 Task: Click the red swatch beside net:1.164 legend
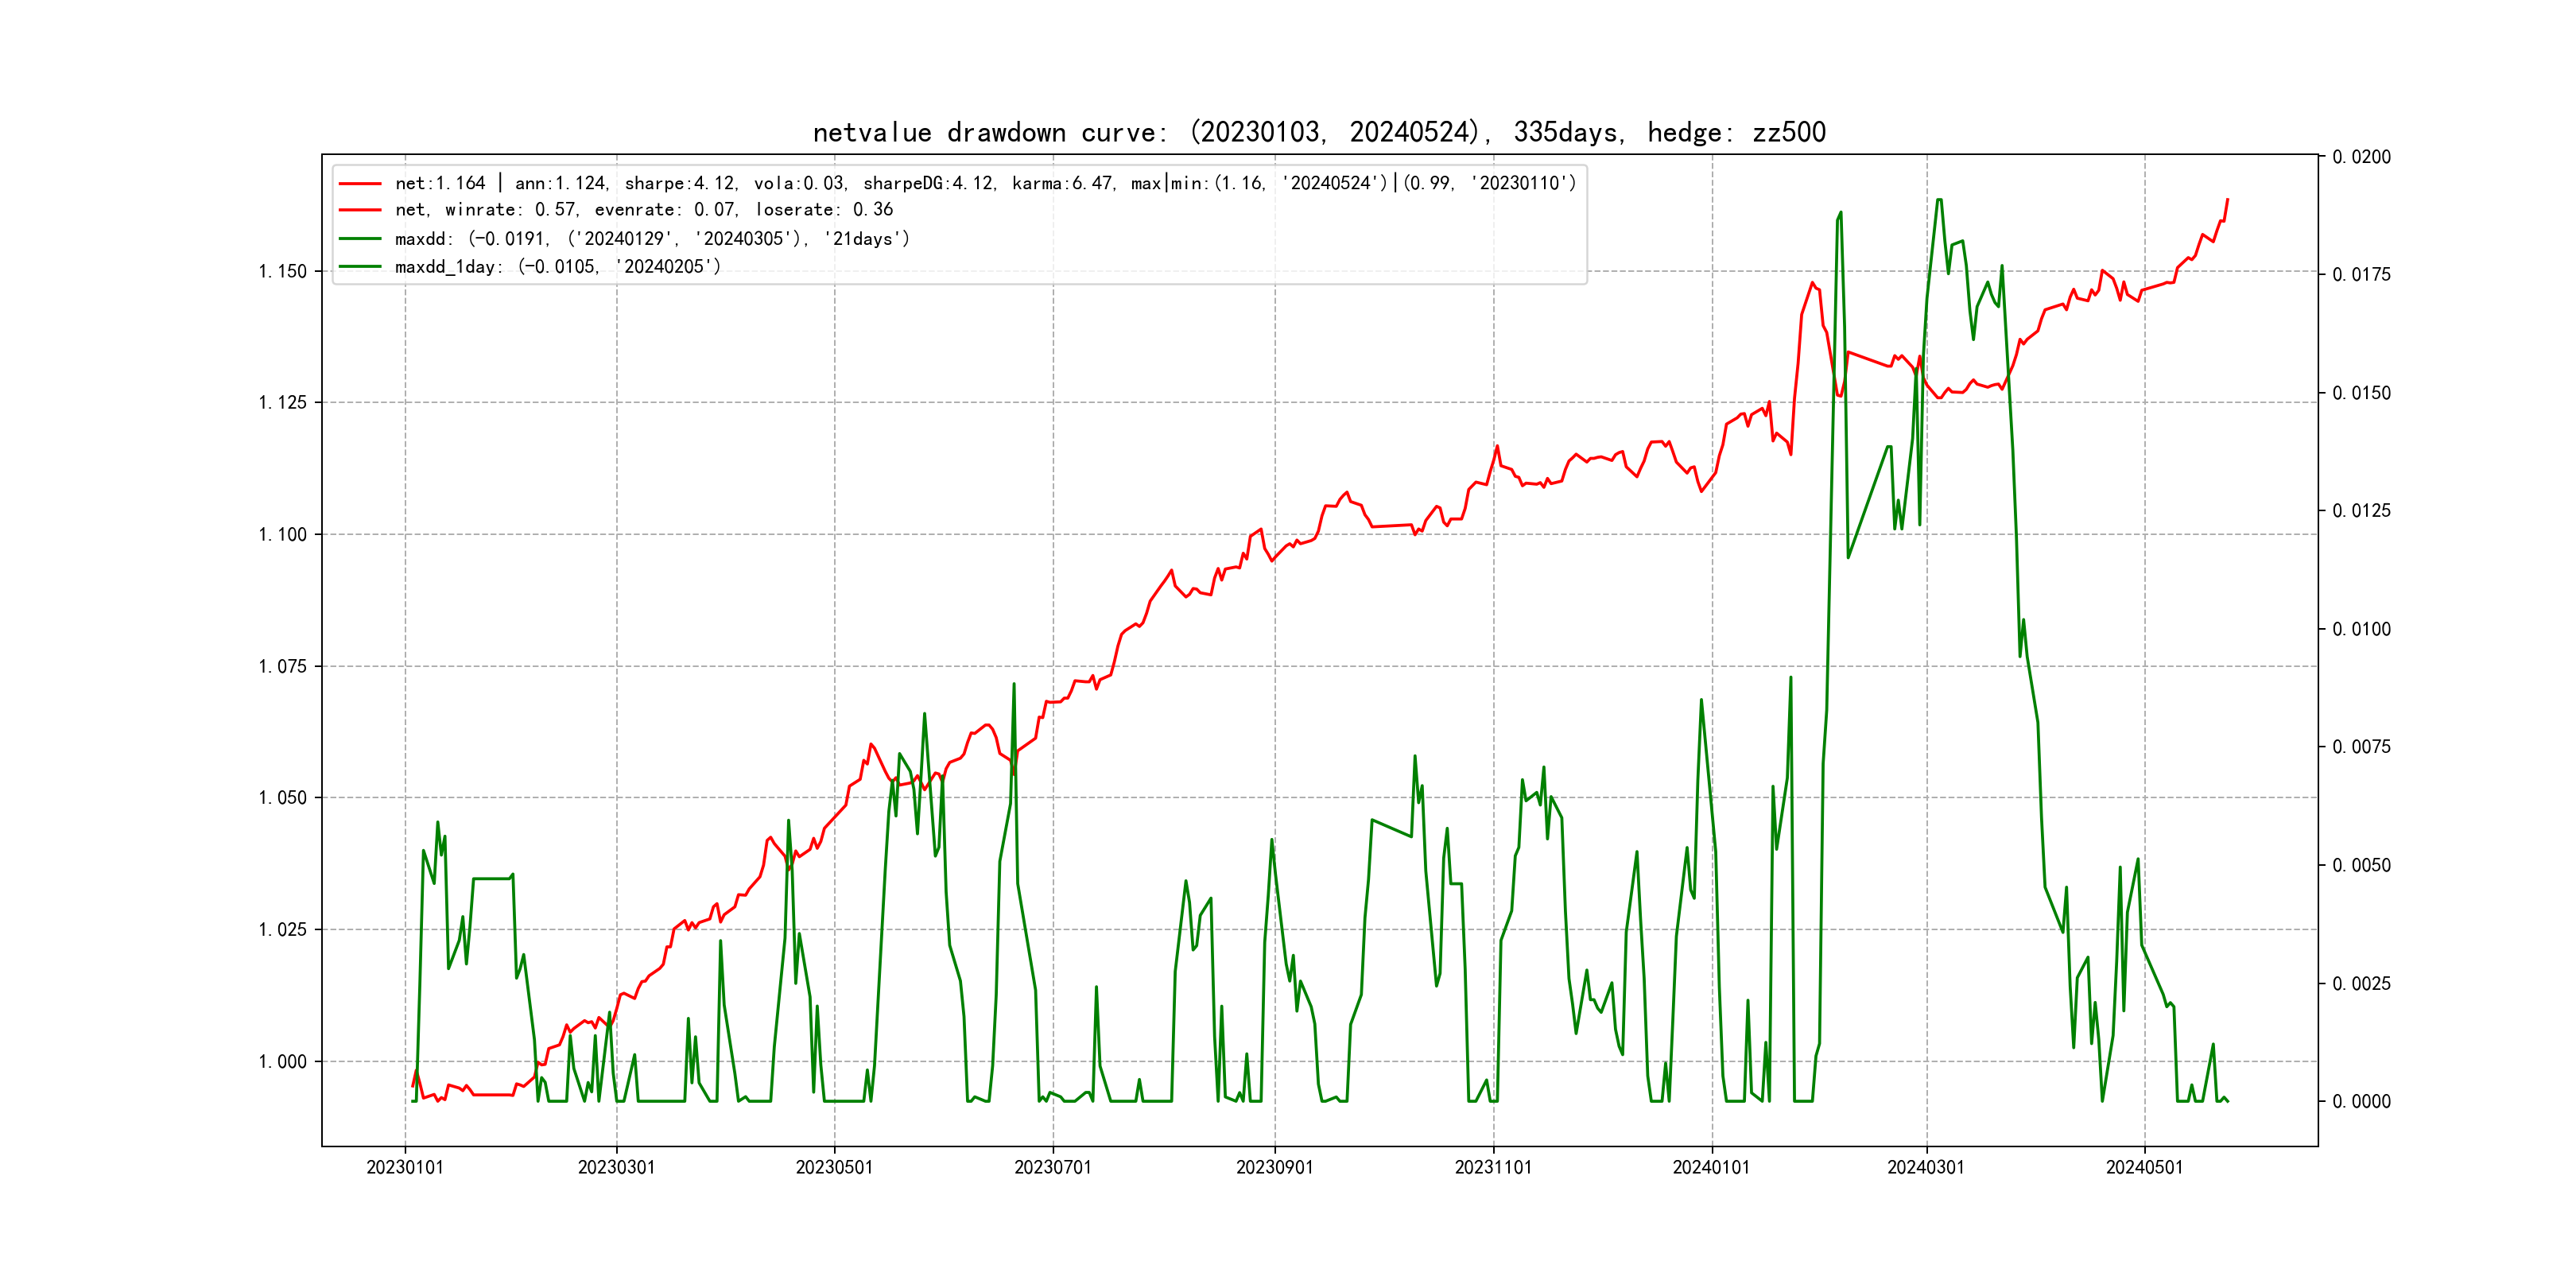(x=360, y=184)
